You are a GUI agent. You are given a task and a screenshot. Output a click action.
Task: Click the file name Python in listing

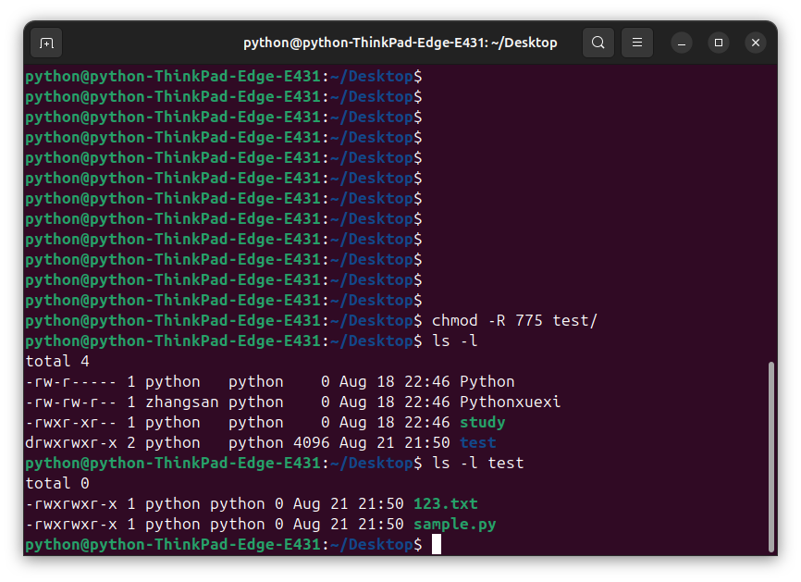[x=487, y=382]
